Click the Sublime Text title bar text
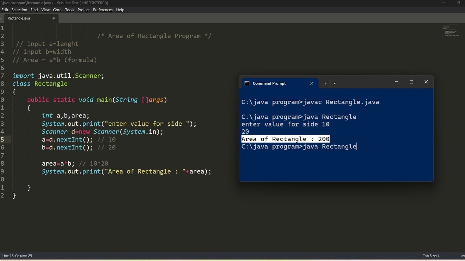 (54, 3)
